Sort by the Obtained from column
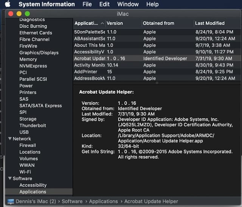The height and width of the screenshot is (207, 242). pyautogui.click(x=158, y=23)
